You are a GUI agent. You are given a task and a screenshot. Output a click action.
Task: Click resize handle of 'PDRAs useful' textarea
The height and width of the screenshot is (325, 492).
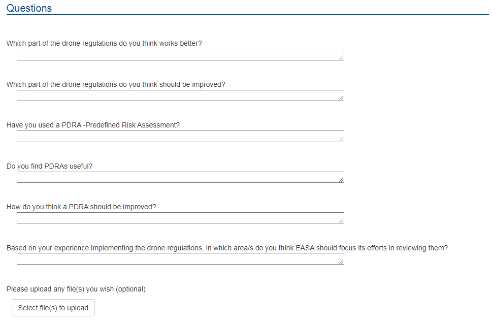(341, 180)
